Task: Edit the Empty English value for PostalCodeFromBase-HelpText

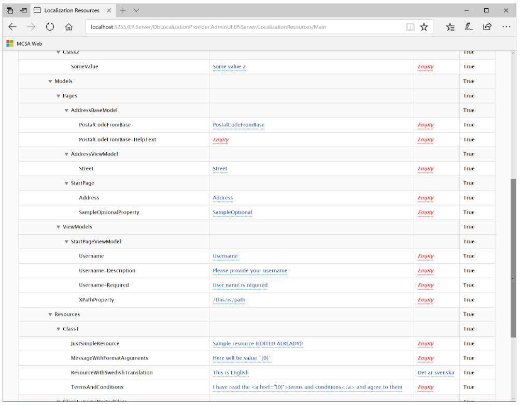Action: (x=221, y=140)
